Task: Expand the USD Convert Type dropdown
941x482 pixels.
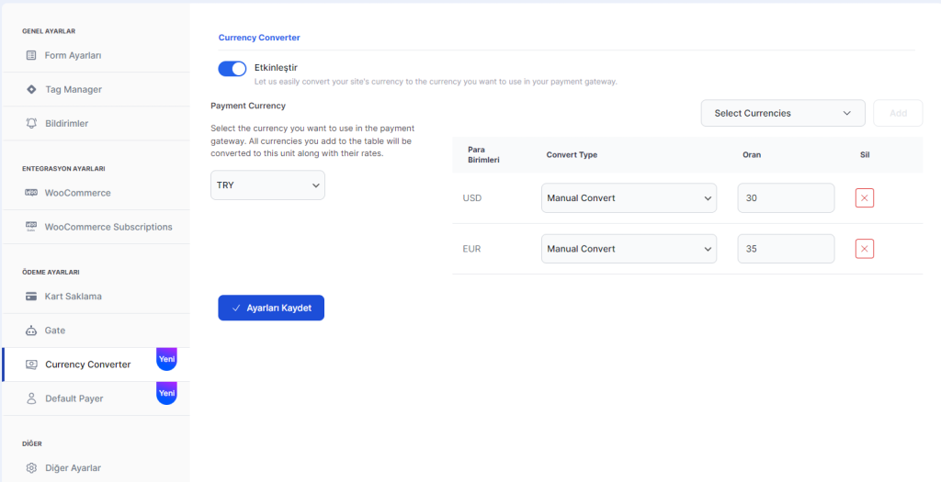Action: tap(629, 198)
